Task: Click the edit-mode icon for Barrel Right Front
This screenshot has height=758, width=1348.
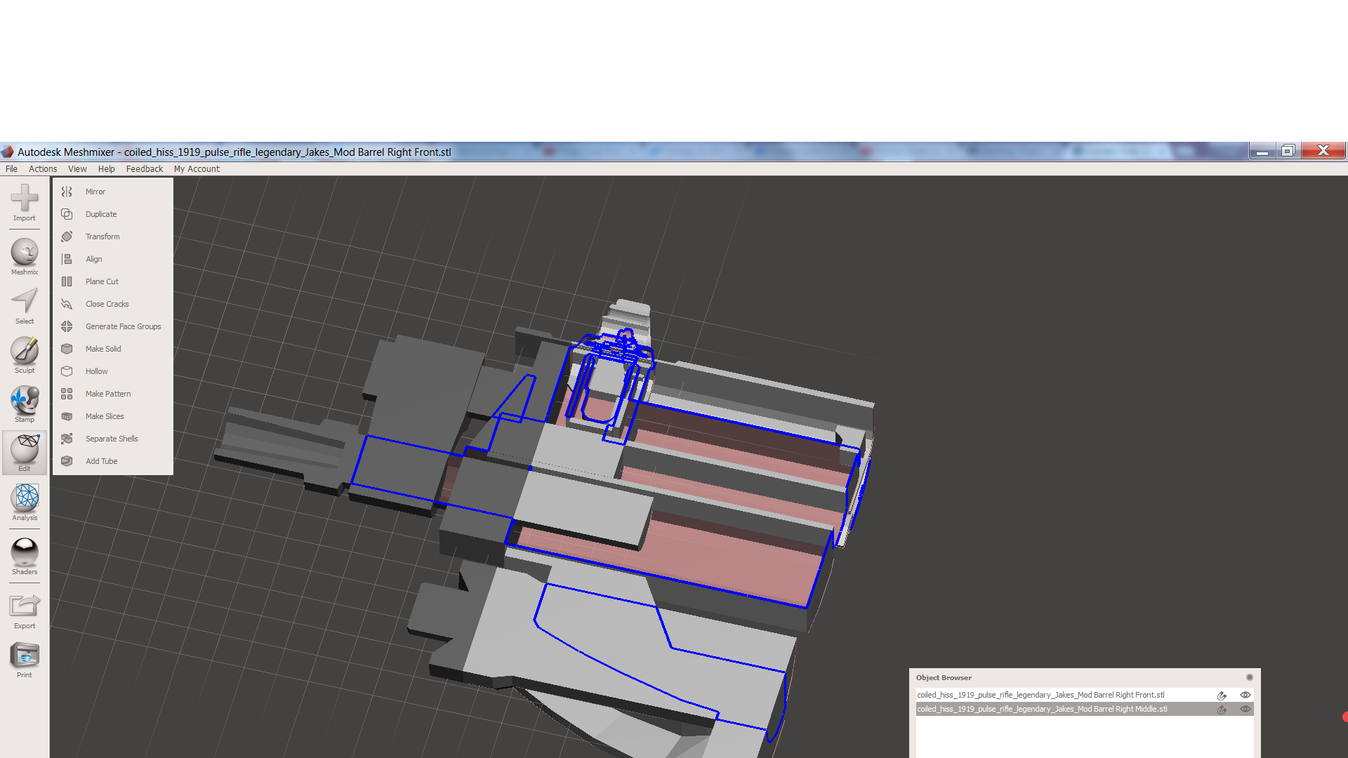Action: click(x=1222, y=696)
